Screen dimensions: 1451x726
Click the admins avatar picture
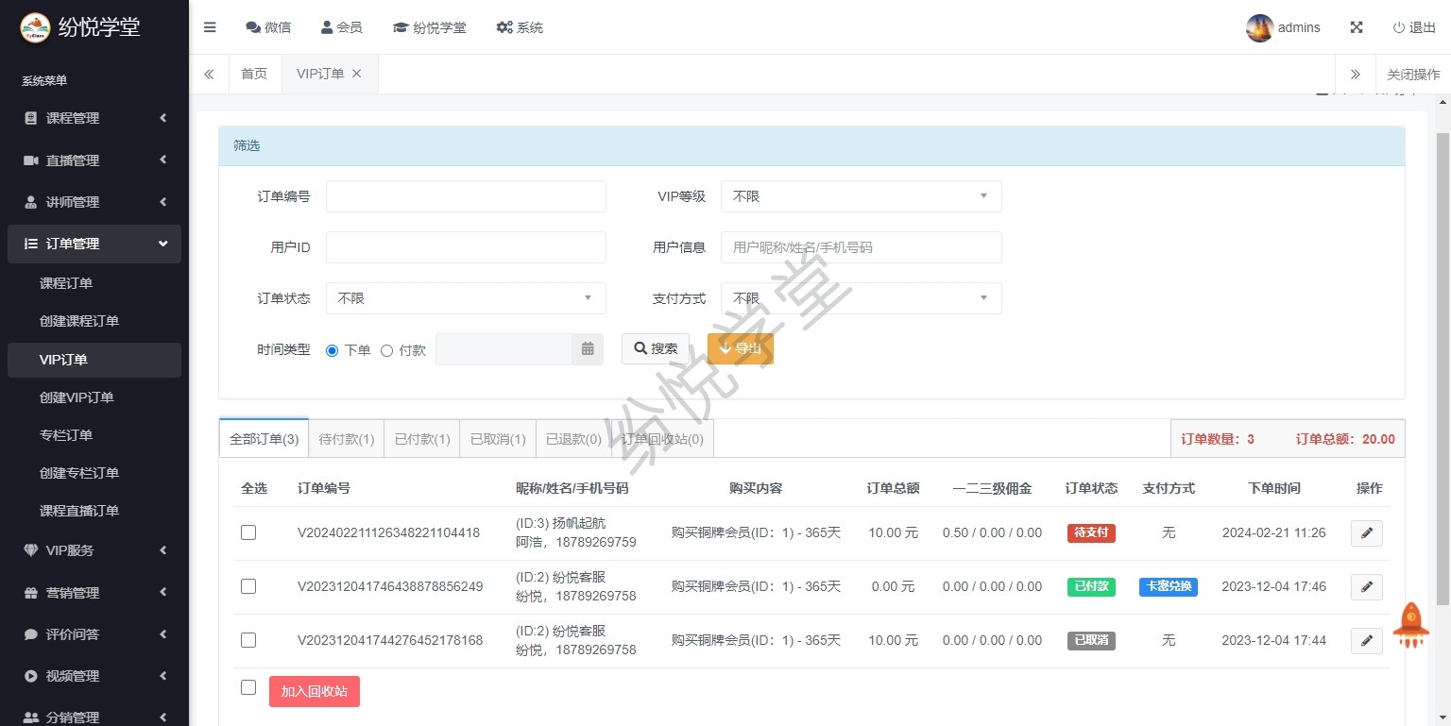[x=1259, y=28]
